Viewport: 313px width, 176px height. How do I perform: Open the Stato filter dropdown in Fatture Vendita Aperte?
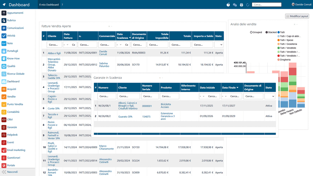click(219, 45)
